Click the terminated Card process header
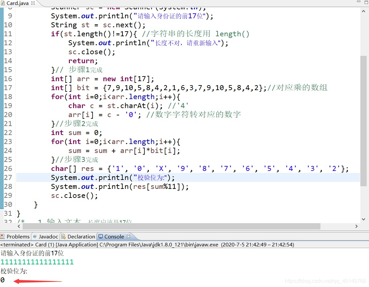The width and height of the screenshot is (369, 287). [x=147, y=245]
